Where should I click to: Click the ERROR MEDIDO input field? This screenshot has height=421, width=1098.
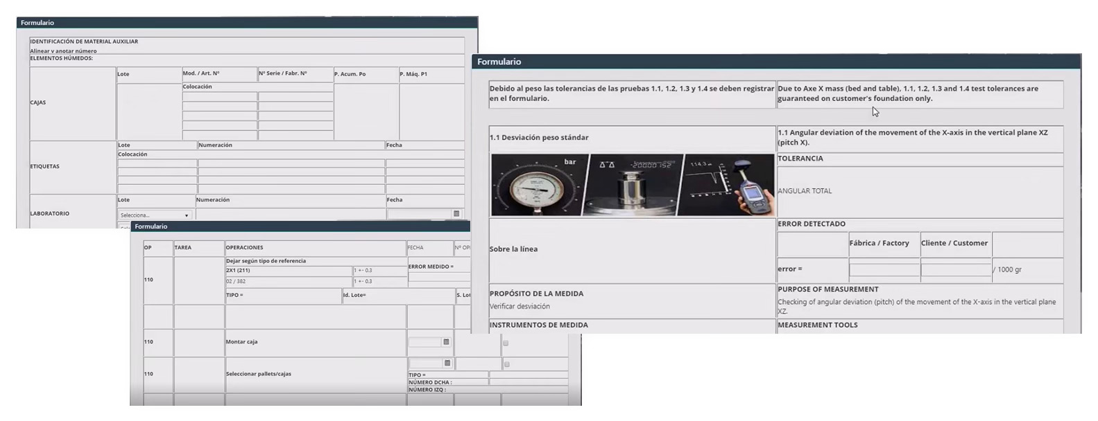440,276
